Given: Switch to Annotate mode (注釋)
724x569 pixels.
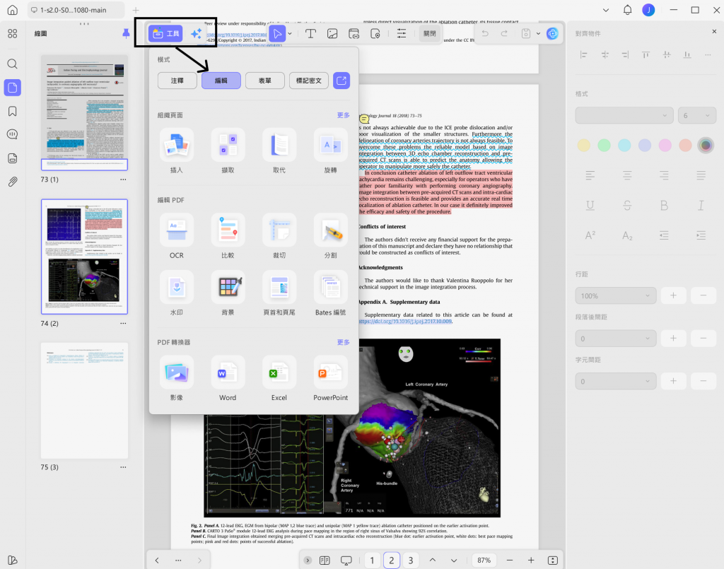Looking at the screenshot, I should pyautogui.click(x=177, y=81).
